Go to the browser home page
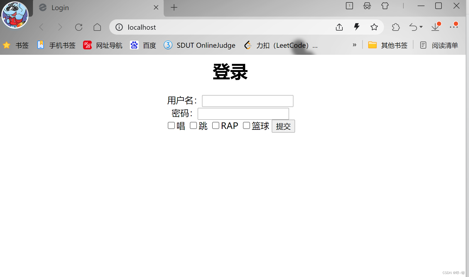This screenshot has width=469, height=277. tap(97, 27)
